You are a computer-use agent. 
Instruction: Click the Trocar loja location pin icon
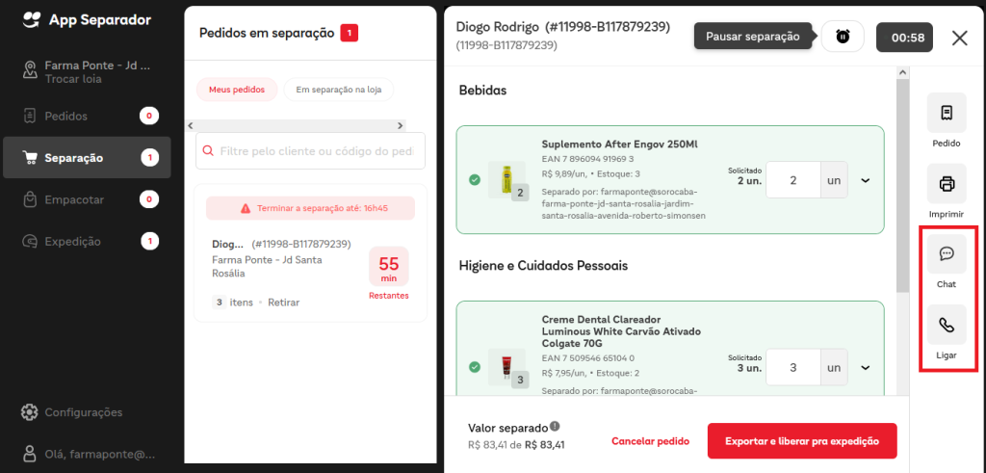[x=30, y=70]
